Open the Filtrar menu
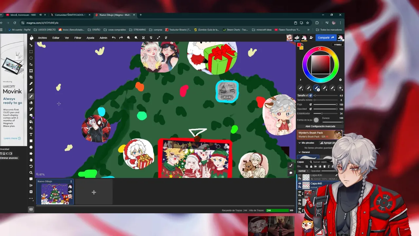The image size is (419, 236). 78,38
